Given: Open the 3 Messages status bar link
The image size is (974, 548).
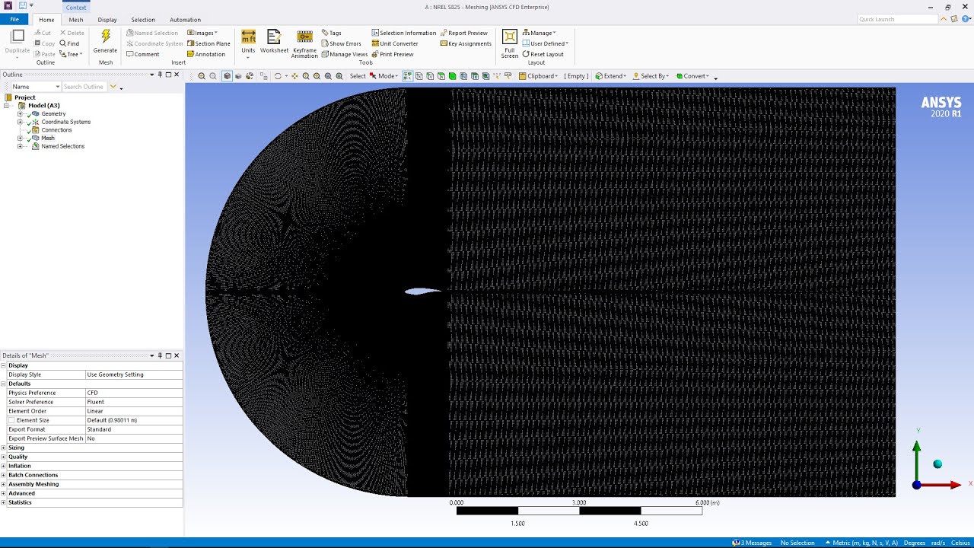Looking at the screenshot, I should click(752, 543).
